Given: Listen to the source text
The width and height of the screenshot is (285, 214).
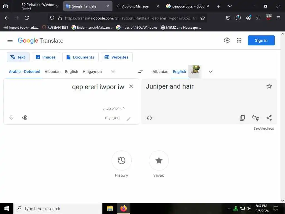Looking at the screenshot, I should (25, 118).
